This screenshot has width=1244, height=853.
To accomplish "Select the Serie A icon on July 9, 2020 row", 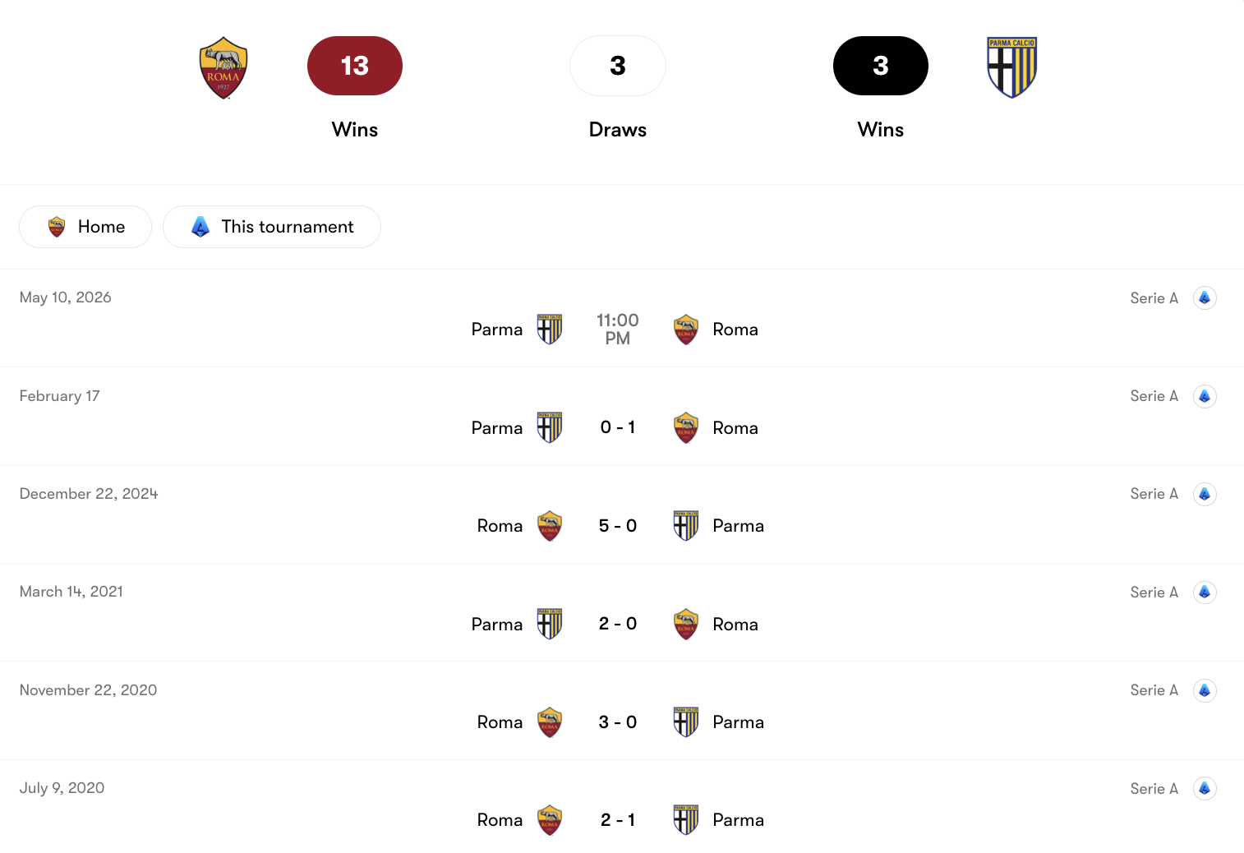I will (x=1205, y=788).
